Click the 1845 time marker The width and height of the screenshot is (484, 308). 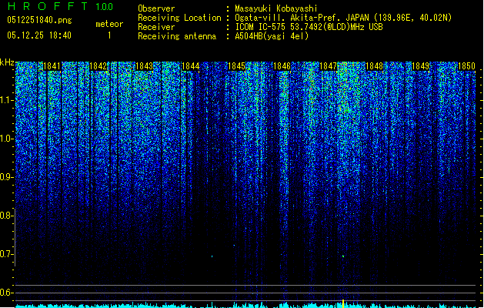point(236,66)
